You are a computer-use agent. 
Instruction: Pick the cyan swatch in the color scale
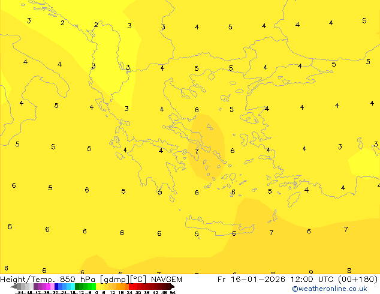point(73,286)
